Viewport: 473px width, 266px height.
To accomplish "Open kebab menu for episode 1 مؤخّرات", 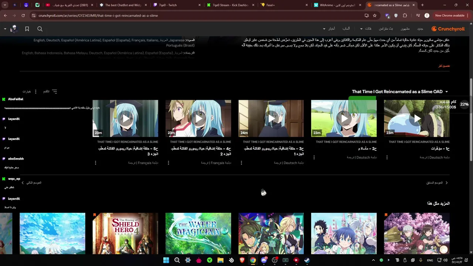I will (x=387, y=157).
